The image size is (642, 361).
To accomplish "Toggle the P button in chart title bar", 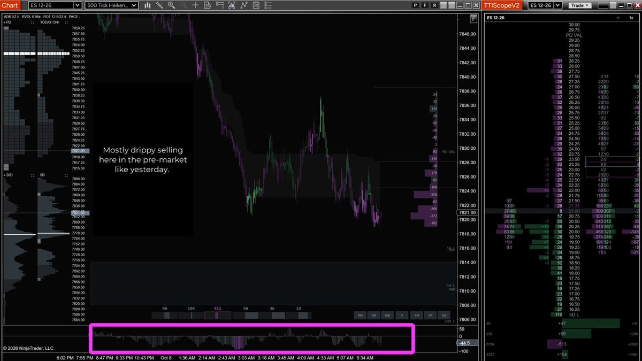I will click(x=416, y=5).
